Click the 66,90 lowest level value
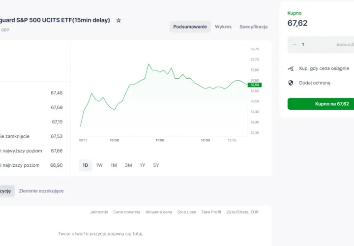The image size is (354, 246). tap(57, 165)
